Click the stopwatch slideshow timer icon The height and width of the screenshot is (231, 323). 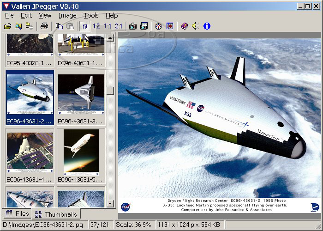(x=158, y=26)
